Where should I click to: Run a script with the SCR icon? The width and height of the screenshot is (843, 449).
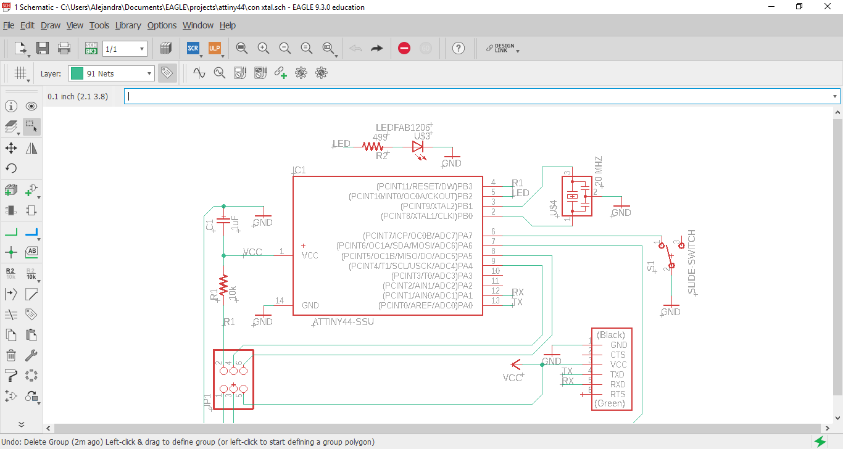pos(193,48)
